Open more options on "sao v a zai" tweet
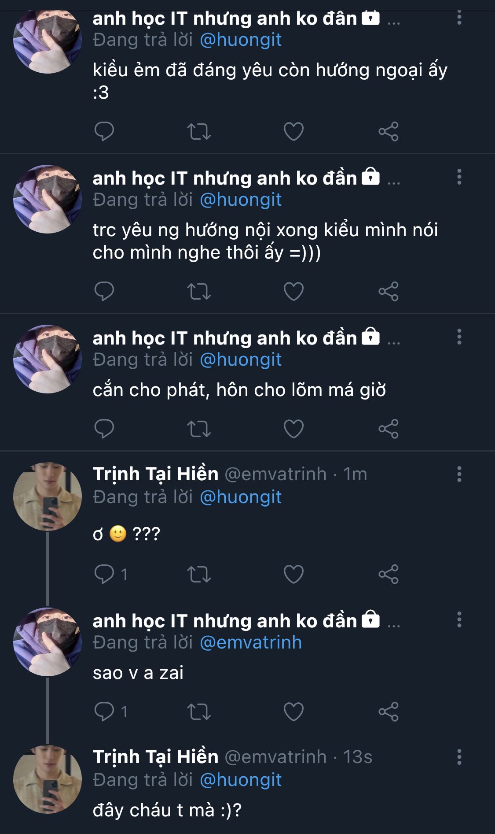The image size is (495, 834). (459, 619)
